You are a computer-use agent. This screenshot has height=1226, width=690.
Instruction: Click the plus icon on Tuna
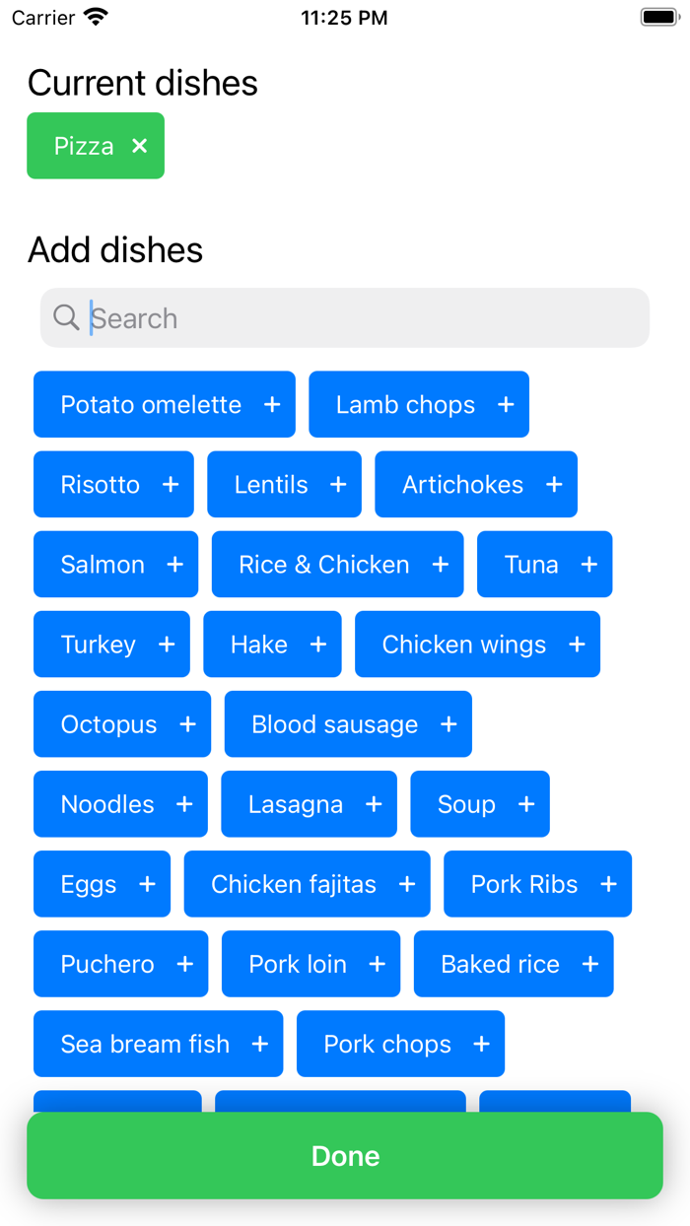pos(588,564)
